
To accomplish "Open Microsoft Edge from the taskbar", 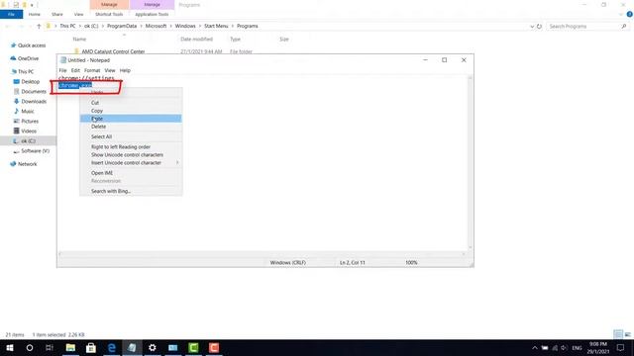I will pos(112,347).
